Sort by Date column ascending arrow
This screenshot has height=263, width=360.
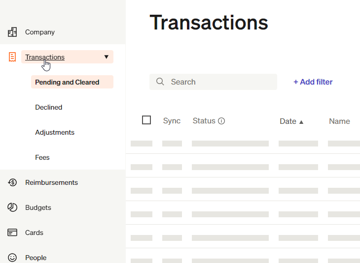301,122
